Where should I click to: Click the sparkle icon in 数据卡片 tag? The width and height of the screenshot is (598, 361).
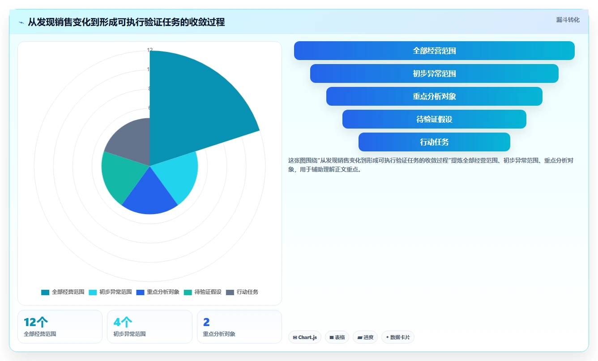(387, 337)
